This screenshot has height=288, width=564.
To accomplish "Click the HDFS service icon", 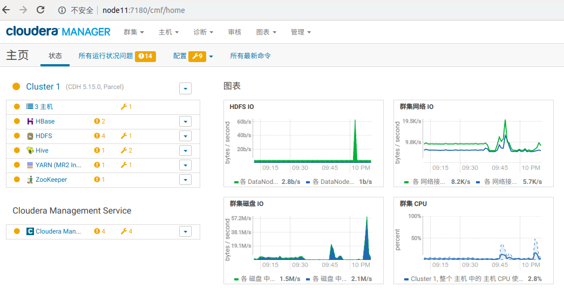I will tap(30, 136).
